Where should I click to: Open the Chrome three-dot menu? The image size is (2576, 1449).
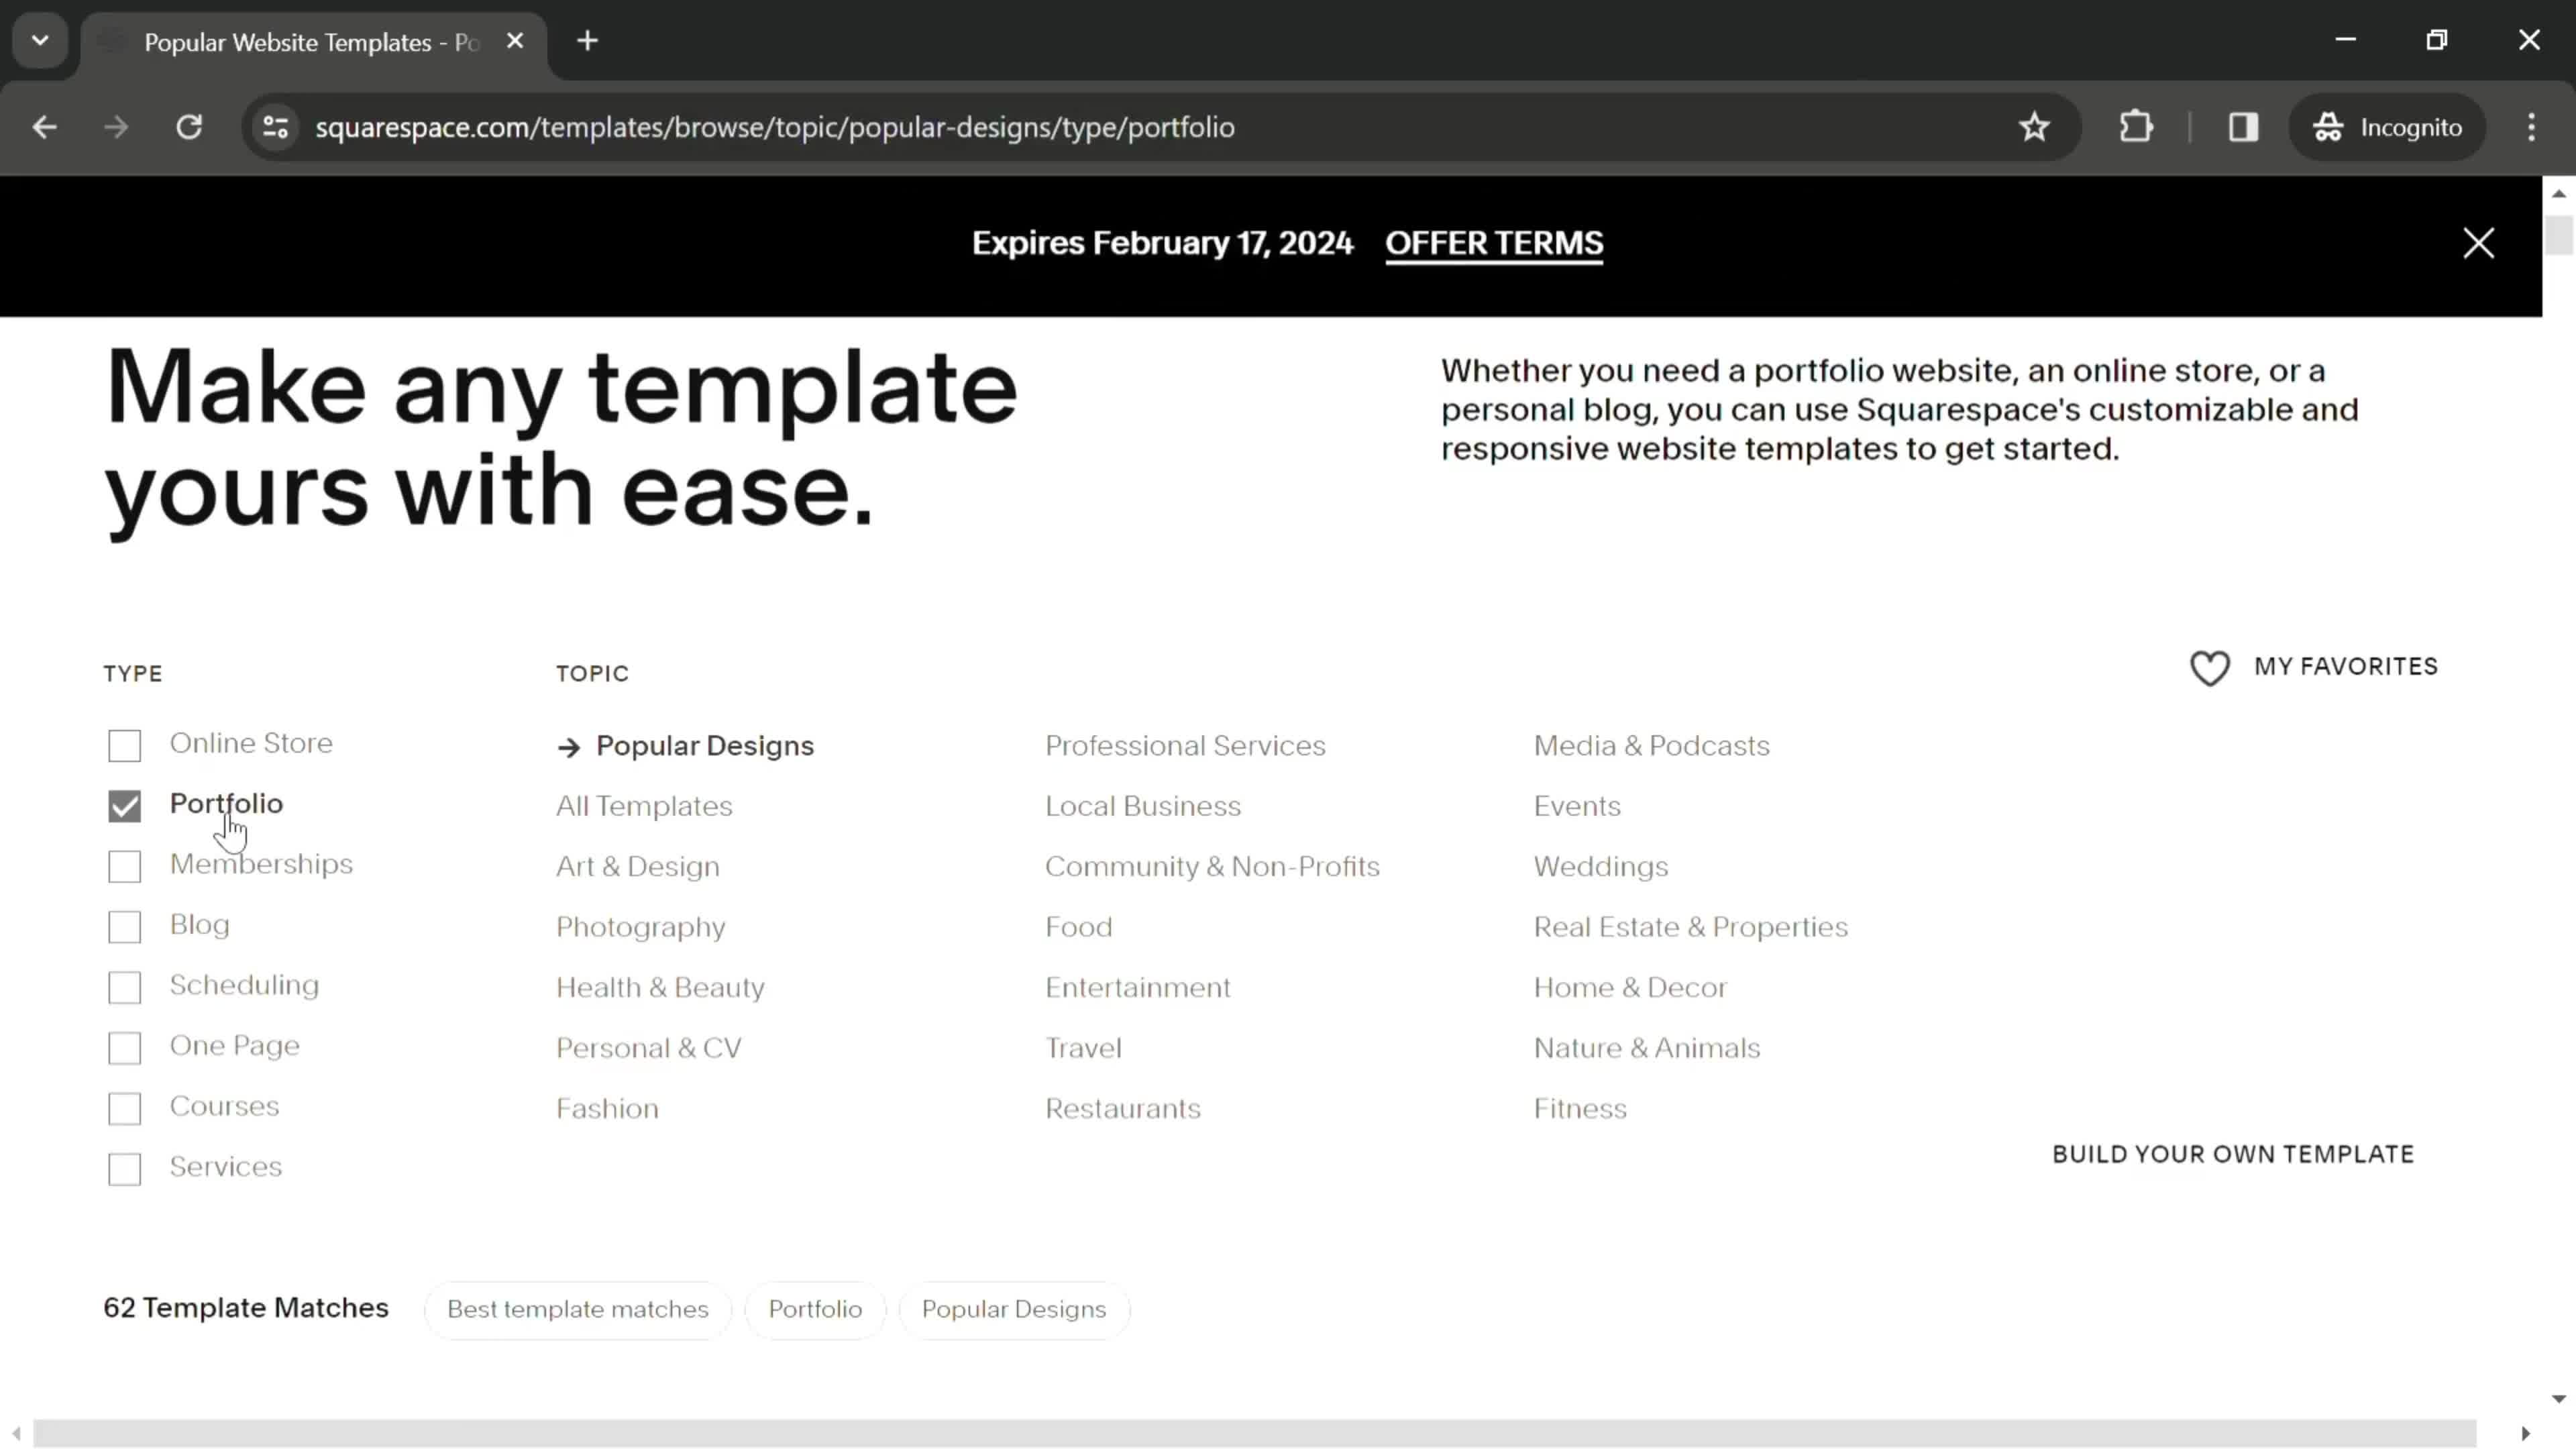(2532, 127)
